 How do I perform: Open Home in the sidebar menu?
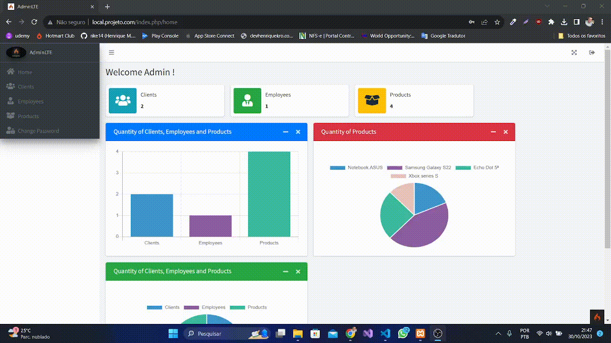pyautogui.click(x=50, y=72)
